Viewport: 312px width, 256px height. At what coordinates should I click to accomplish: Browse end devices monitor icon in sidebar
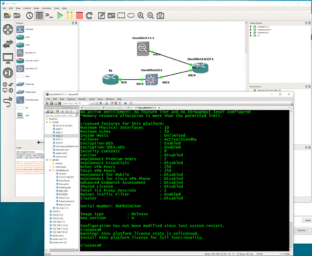click(8, 58)
